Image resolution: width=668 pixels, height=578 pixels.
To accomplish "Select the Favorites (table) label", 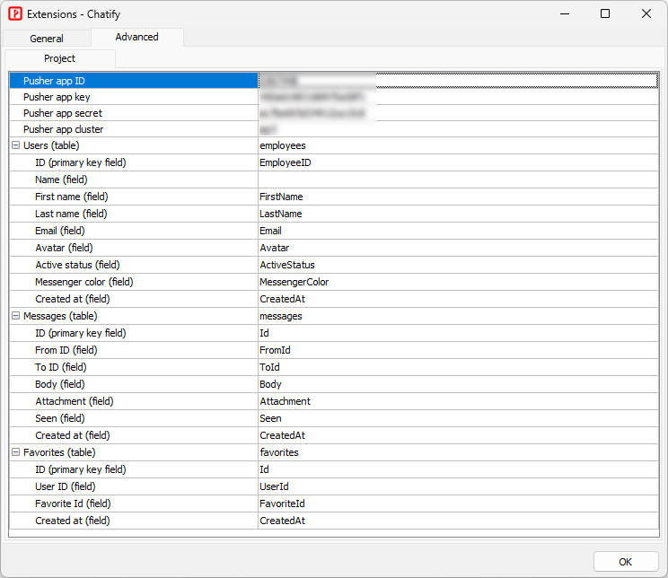I will pyautogui.click(x=59, y=452).
